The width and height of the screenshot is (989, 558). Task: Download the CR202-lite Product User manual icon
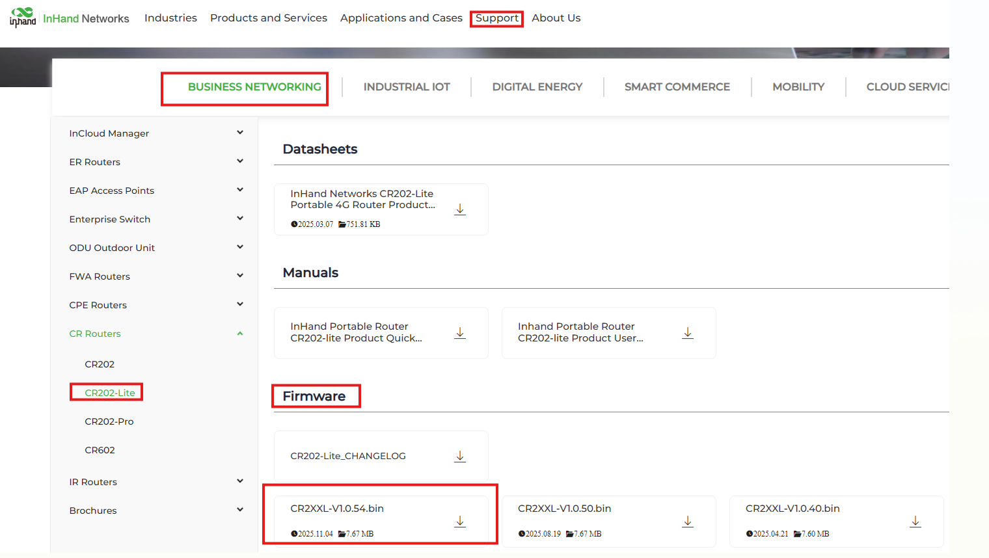(x=688, y=333)
